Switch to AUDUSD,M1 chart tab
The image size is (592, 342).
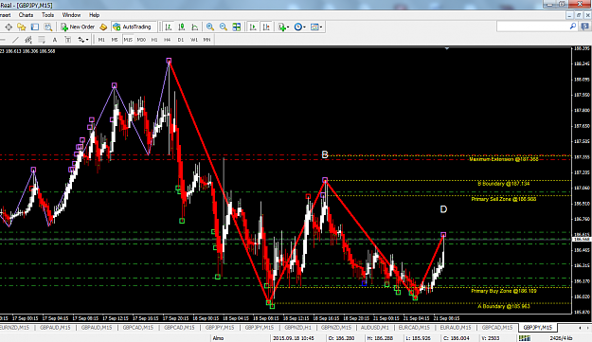pos(374,328)
